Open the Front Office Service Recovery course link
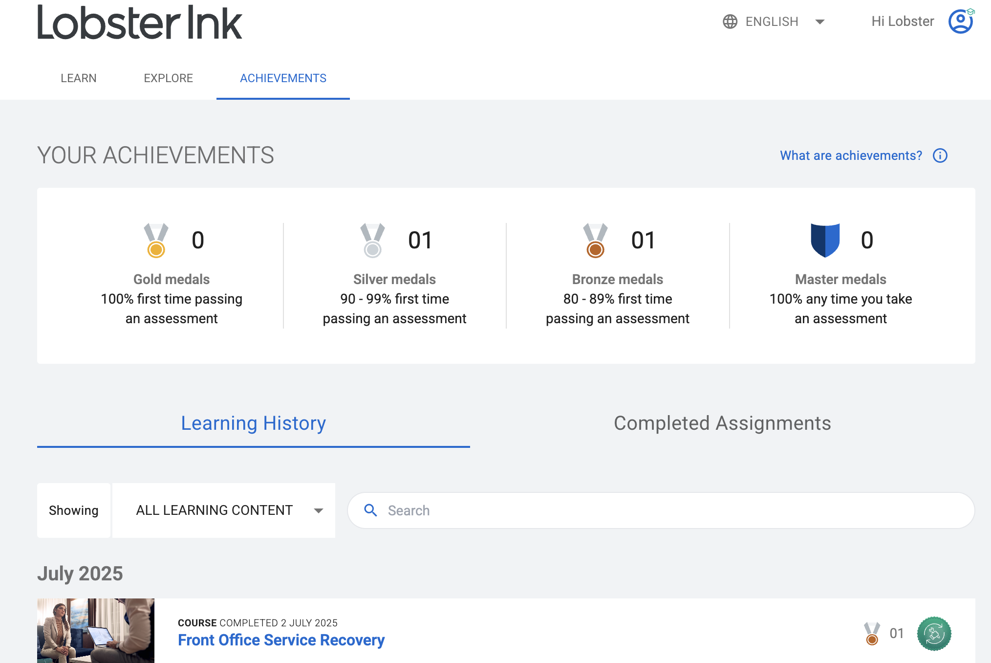 point(281,640)
